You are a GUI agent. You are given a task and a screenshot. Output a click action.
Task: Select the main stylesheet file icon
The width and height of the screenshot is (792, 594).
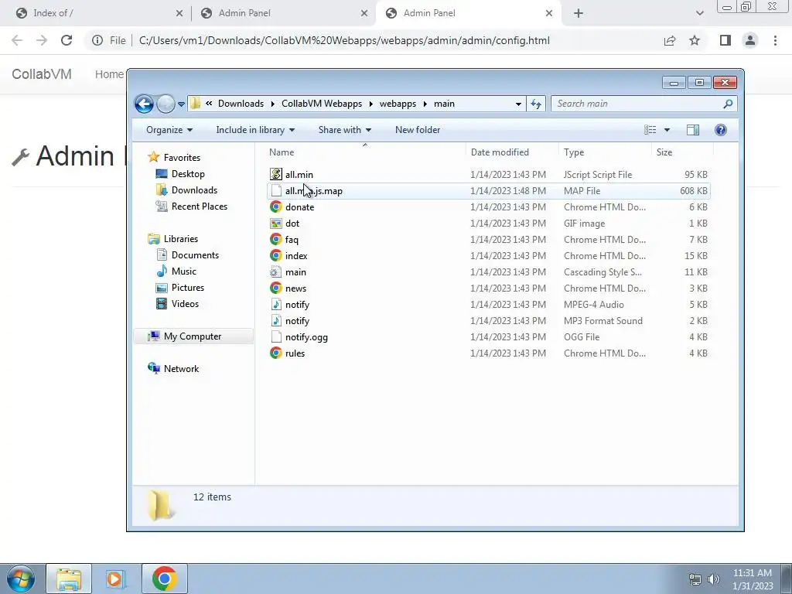click(276, 271)
